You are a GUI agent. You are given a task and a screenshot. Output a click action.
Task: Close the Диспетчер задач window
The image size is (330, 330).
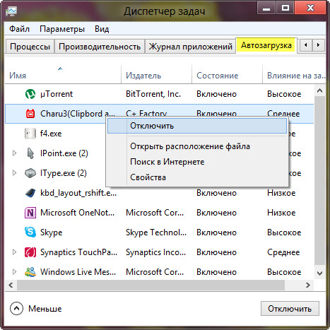pyautogui.click(x=311, y=8)
